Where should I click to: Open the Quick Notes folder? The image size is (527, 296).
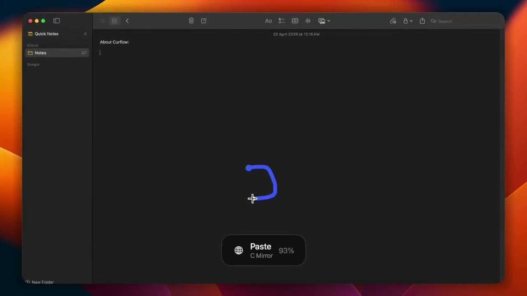click(x=57, y=34)
